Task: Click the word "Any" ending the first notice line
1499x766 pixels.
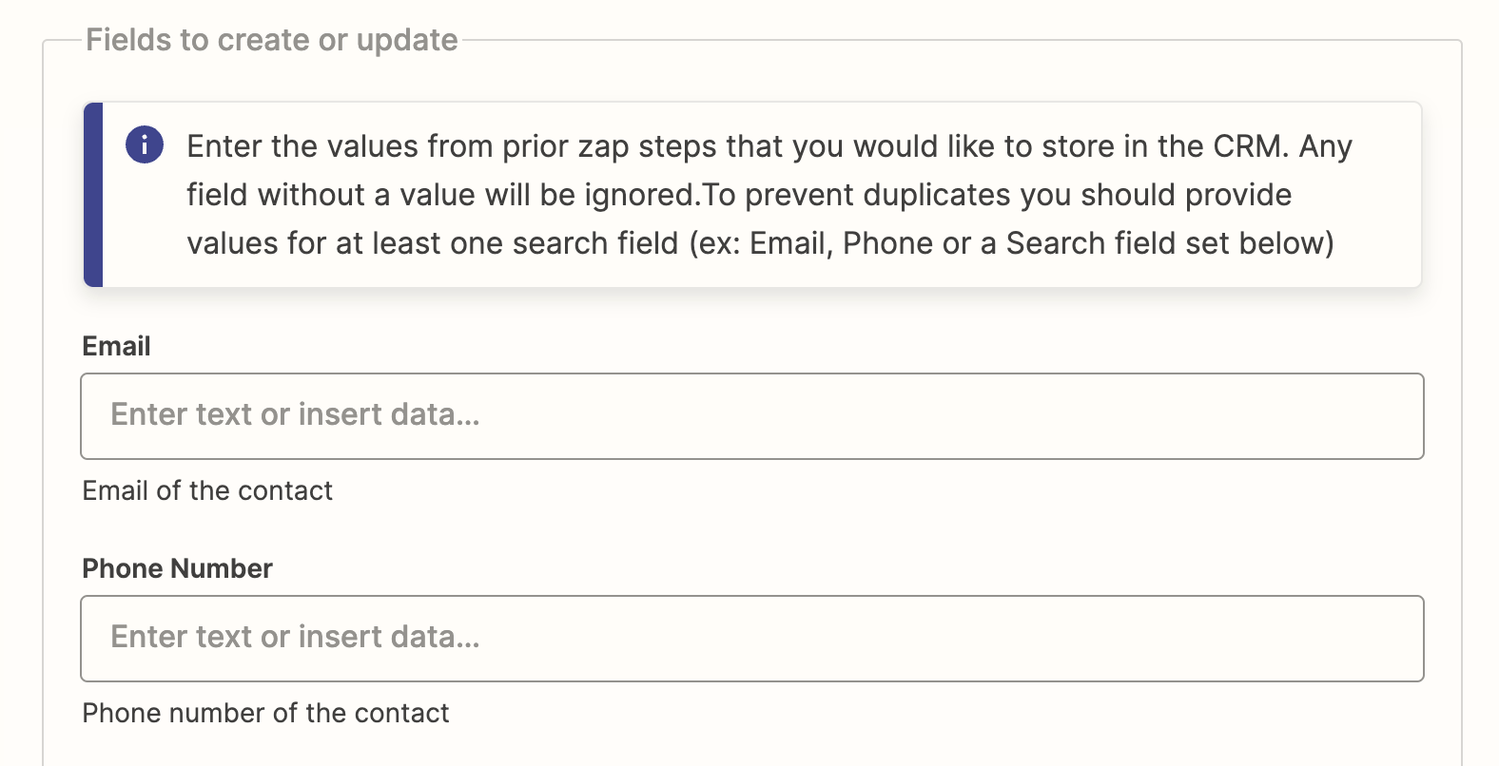Action: point(1326,146)
